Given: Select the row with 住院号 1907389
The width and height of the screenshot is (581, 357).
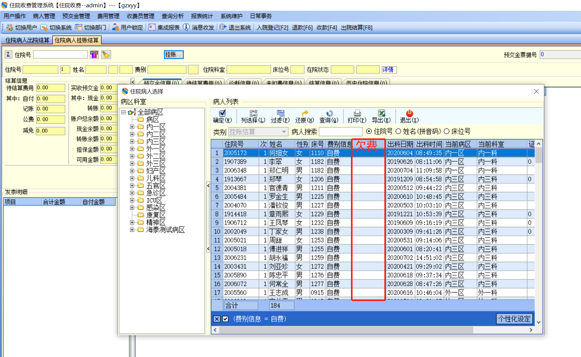Looking at the screenshot, I should pyautogui.click(x=373, y=162).
